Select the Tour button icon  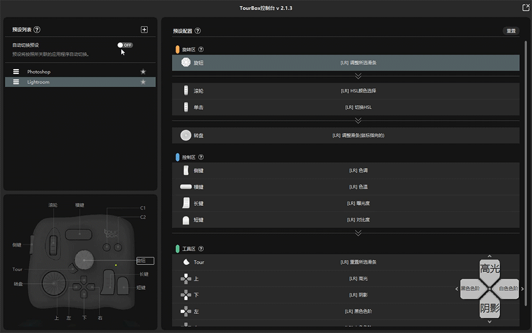186,262
